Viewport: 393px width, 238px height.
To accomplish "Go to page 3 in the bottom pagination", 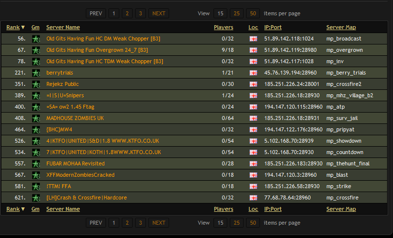I will 141,223.
